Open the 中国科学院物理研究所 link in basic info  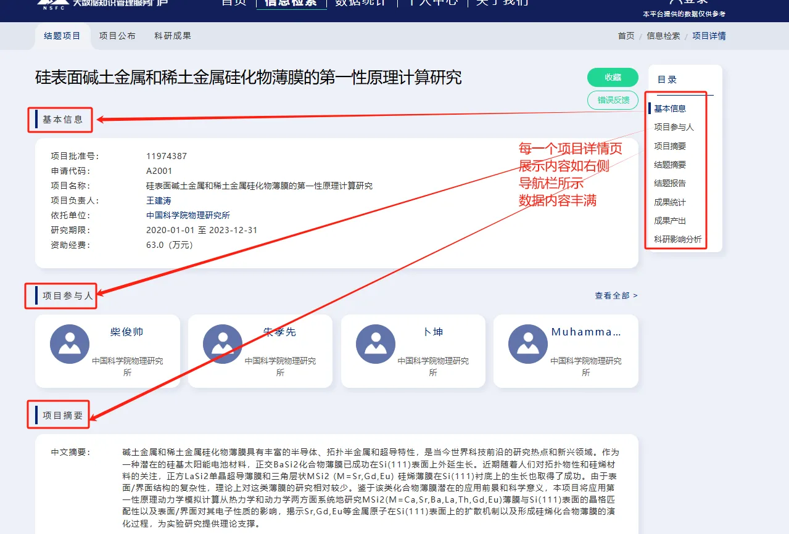click(x=188, y=215)
